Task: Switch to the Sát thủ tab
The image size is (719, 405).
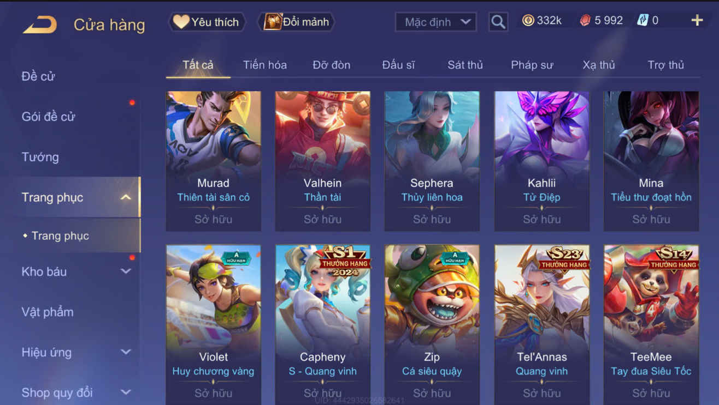Action: point(465,65)
